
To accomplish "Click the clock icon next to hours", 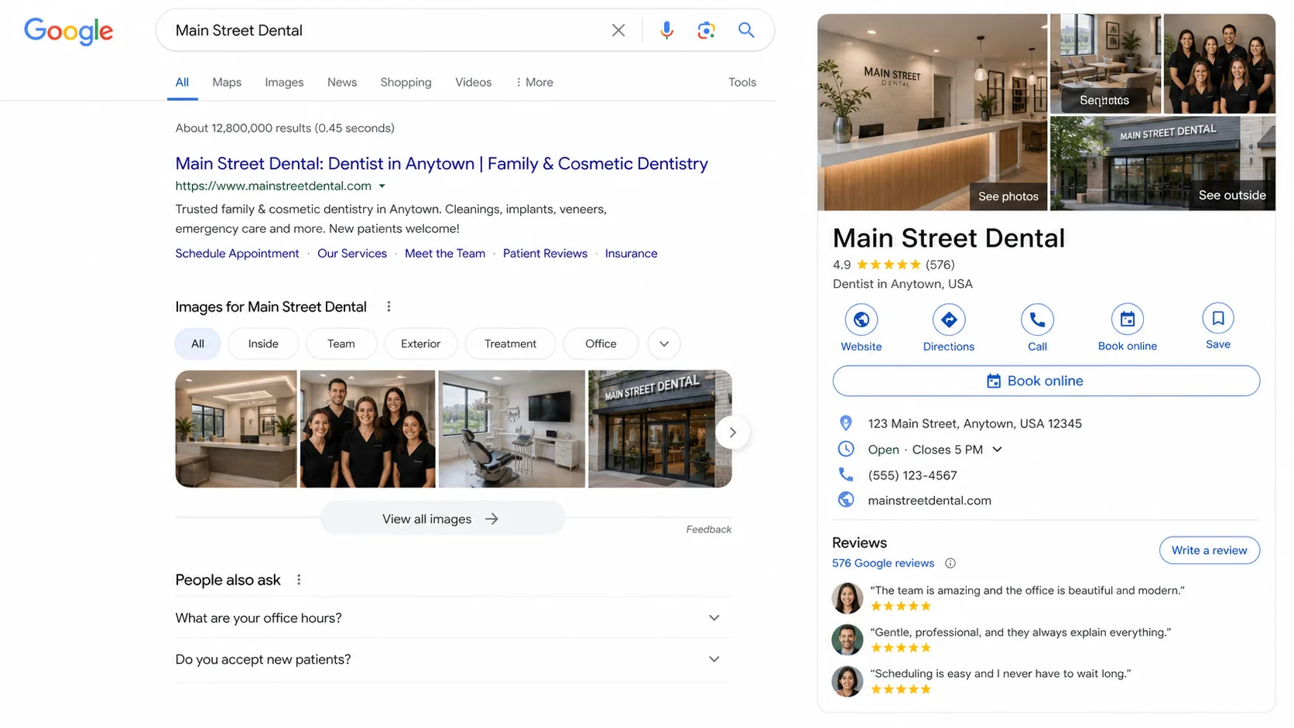I will [x=846, y=449].
